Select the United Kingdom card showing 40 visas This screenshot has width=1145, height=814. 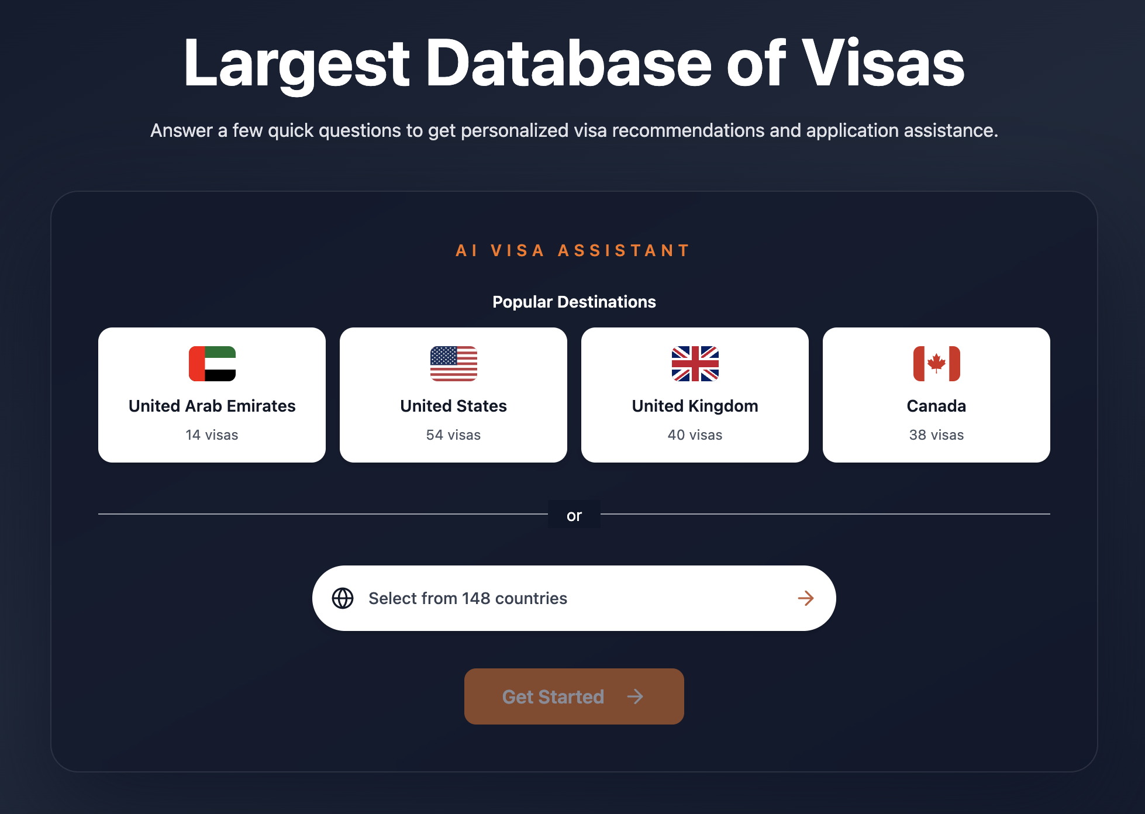pyautogui.click(x=695, y=394)
